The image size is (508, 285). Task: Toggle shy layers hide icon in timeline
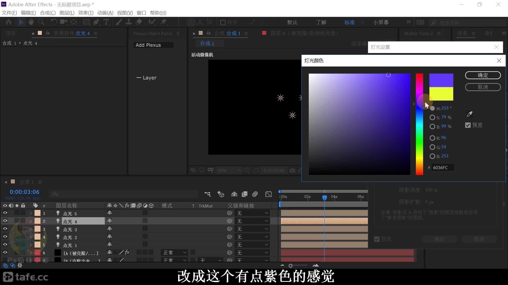click(234, 194)
